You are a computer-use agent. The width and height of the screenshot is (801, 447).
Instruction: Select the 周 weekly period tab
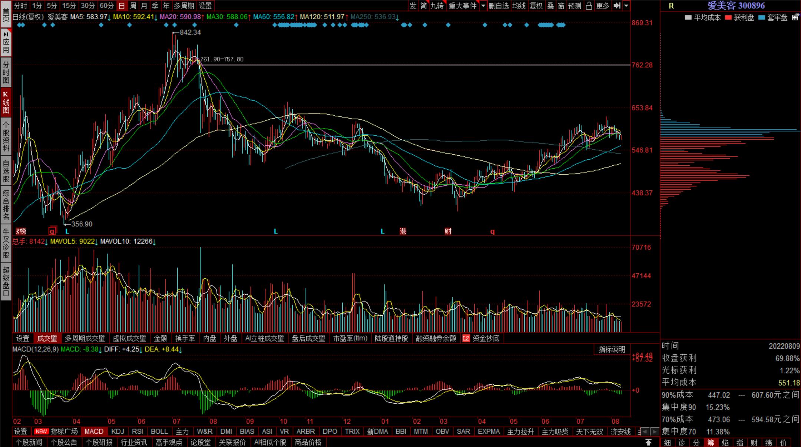point(133,6)
